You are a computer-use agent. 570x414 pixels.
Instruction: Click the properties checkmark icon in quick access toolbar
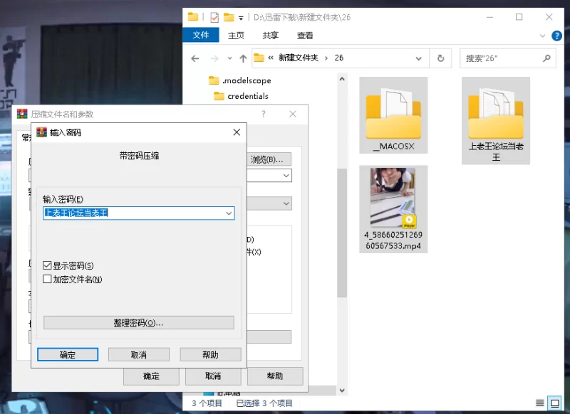point(214,17)
